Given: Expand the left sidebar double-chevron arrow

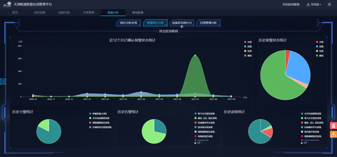Looking at the screenshot, I should tap(3, 81).
